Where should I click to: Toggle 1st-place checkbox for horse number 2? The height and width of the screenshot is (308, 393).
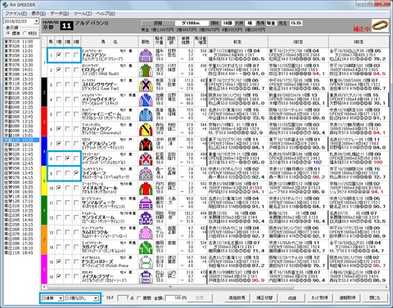(59, 69)
